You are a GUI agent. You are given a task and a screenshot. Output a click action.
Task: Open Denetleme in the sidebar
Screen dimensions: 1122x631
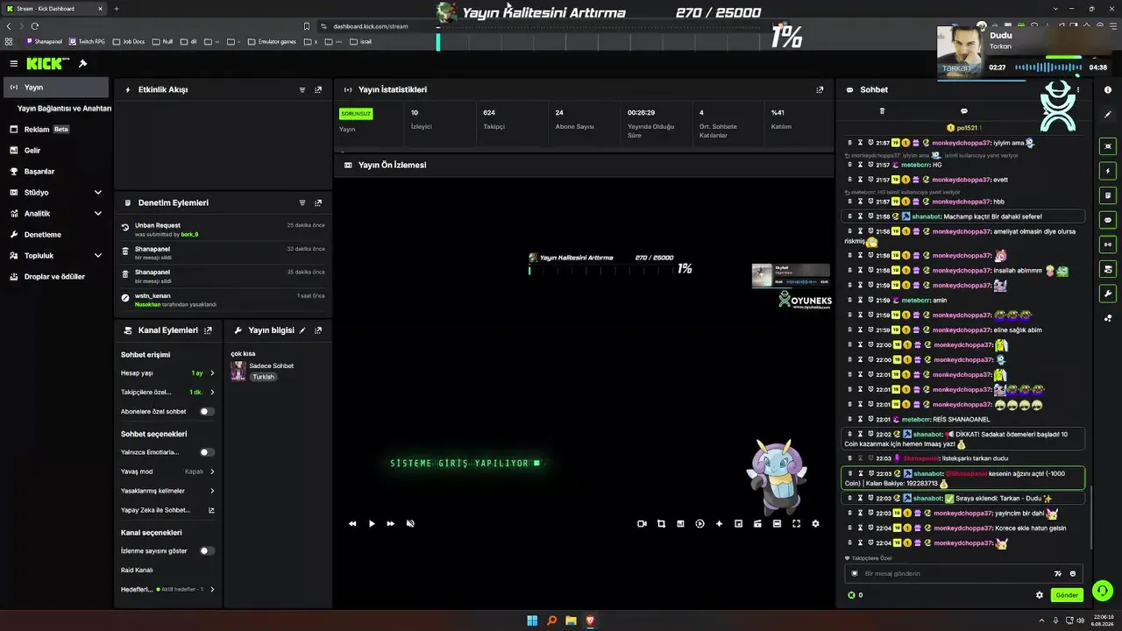pos(56,234)
